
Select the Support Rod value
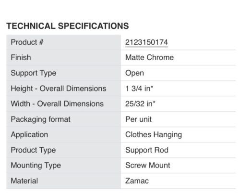click(147, 150)
